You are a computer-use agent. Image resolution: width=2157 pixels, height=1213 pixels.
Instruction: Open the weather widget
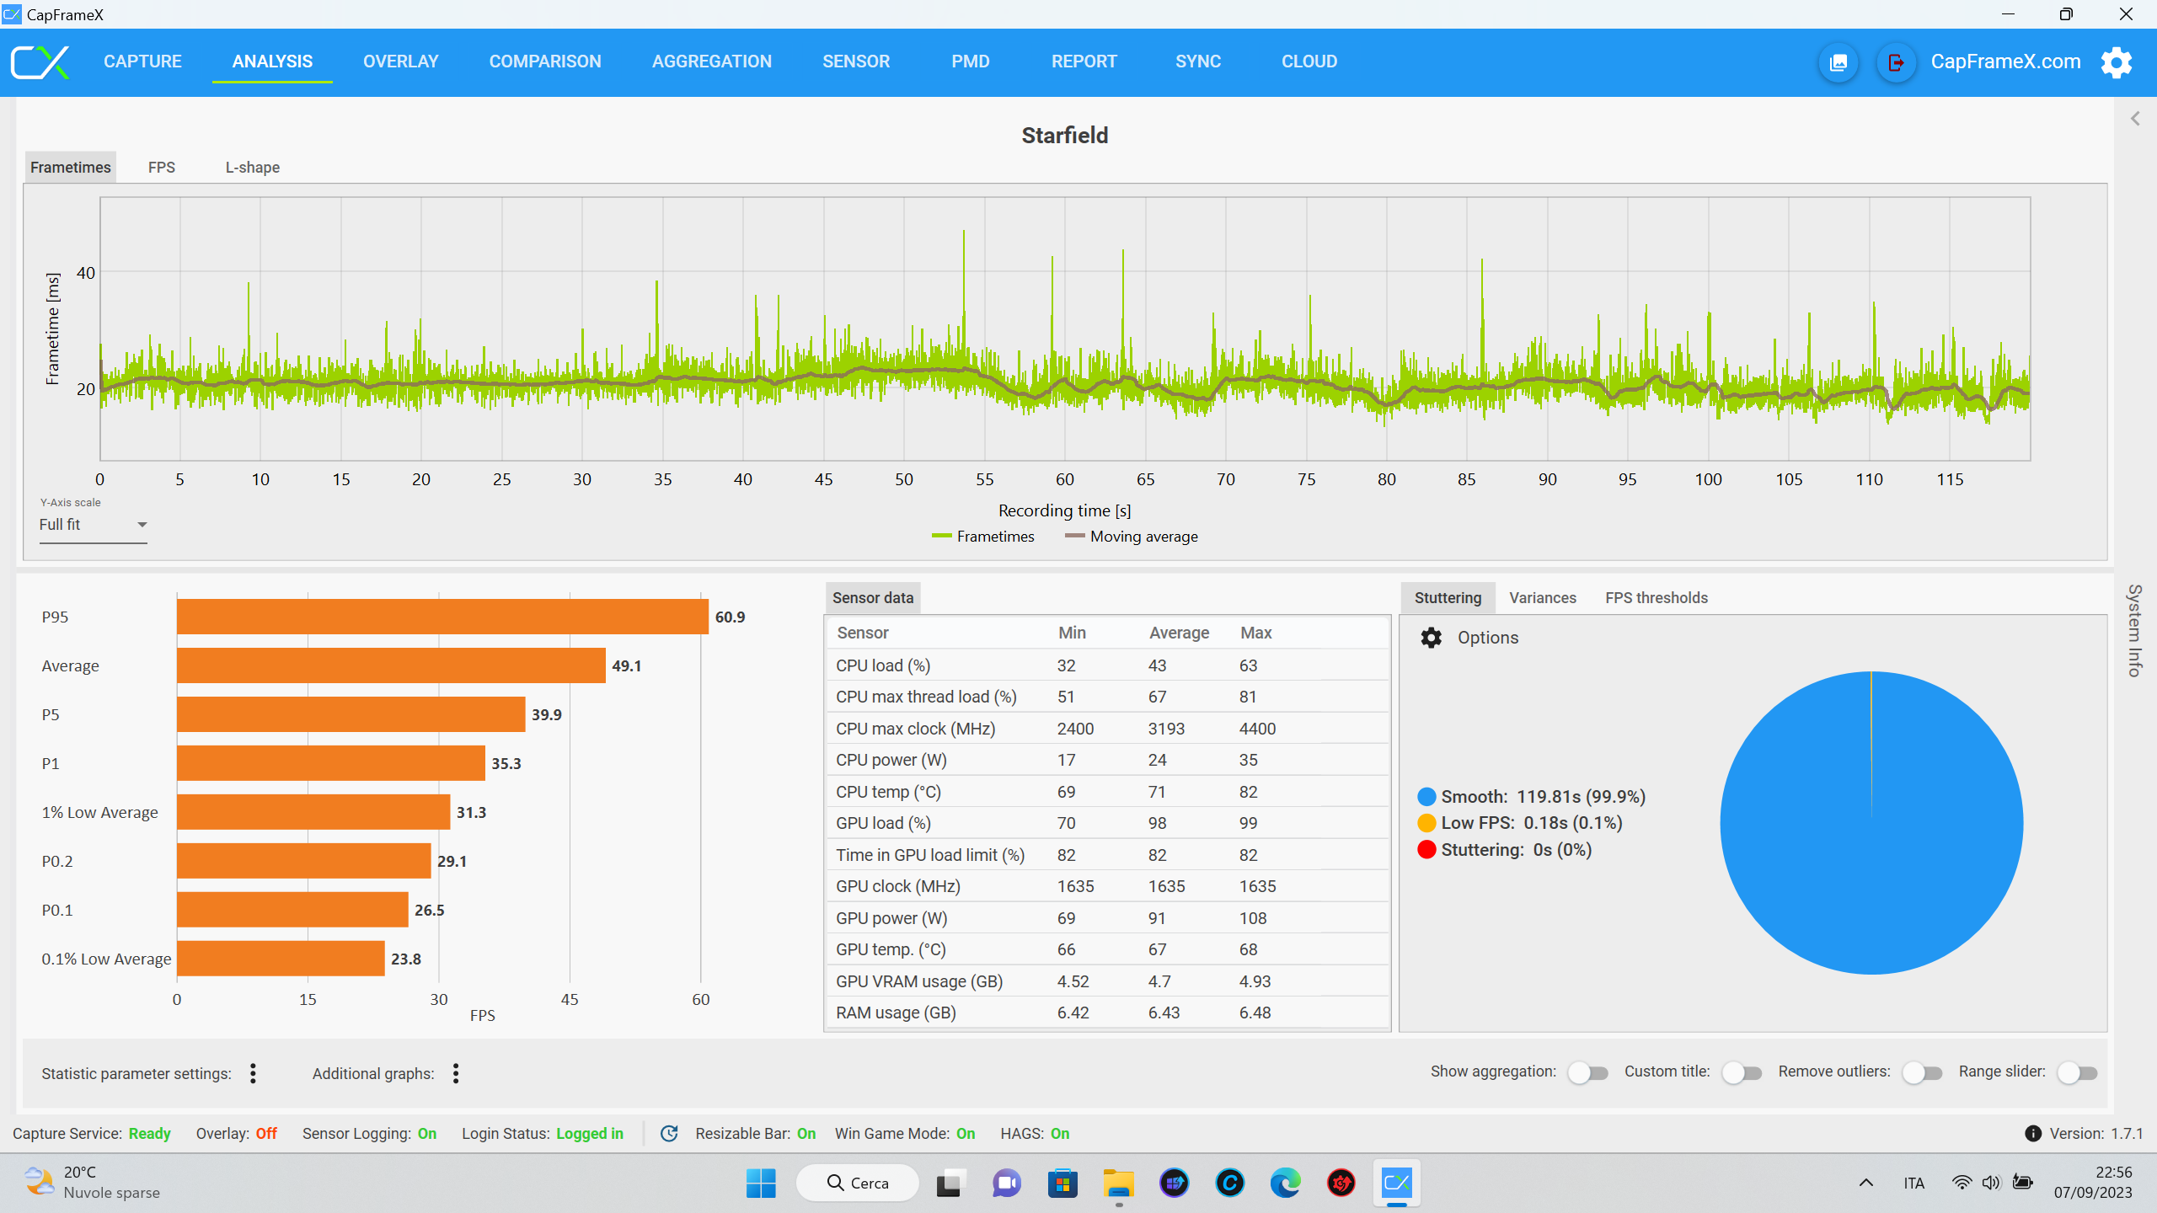click(91, 1183)
